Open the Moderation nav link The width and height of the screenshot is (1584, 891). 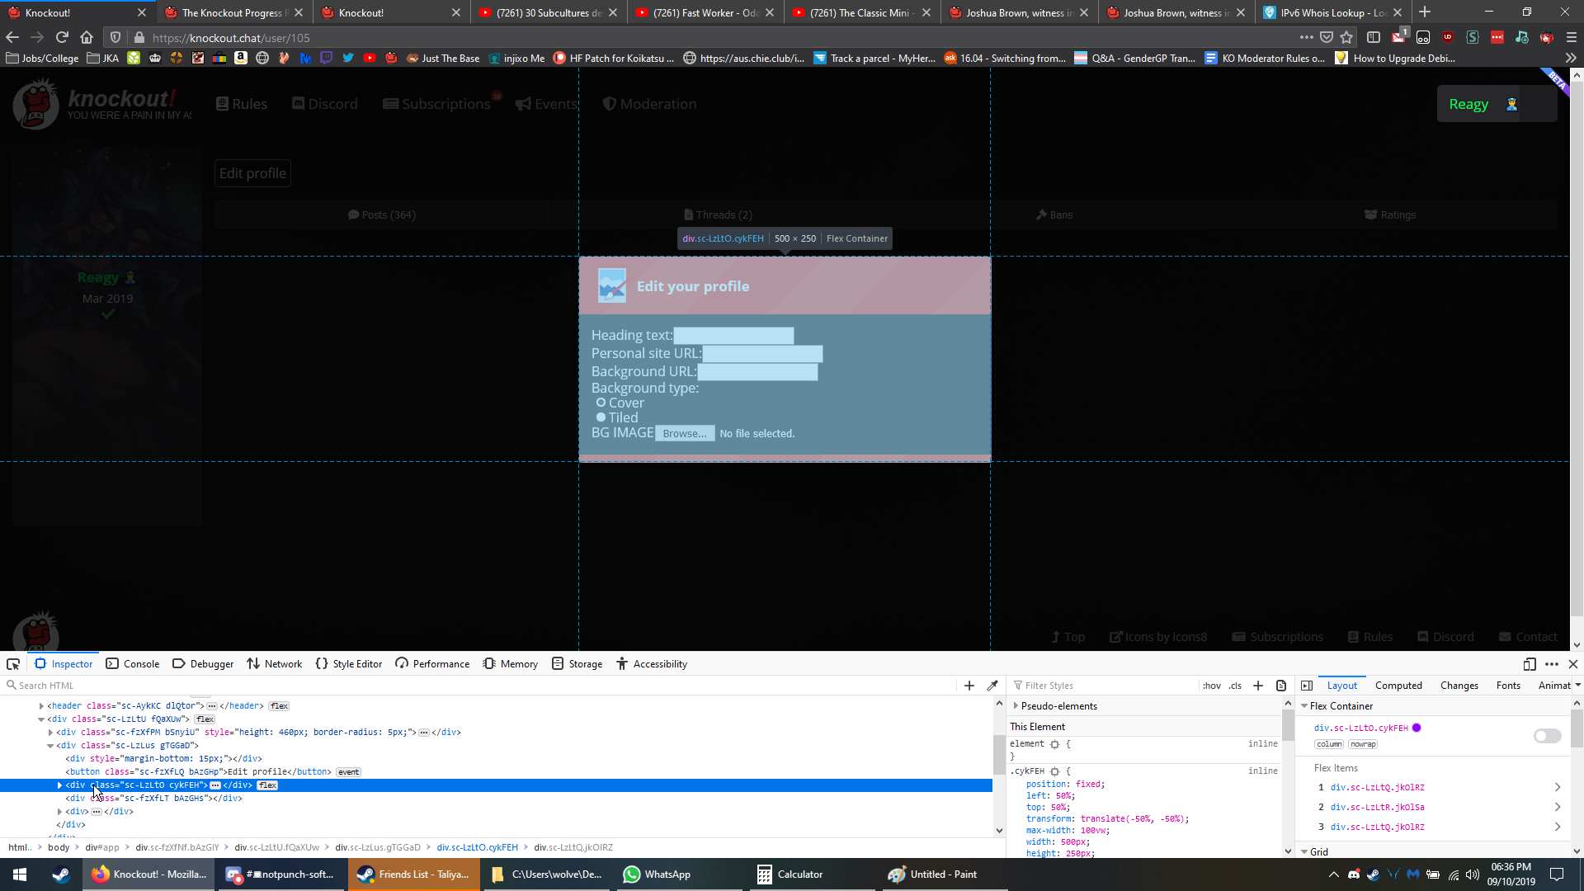click(649, 104)
